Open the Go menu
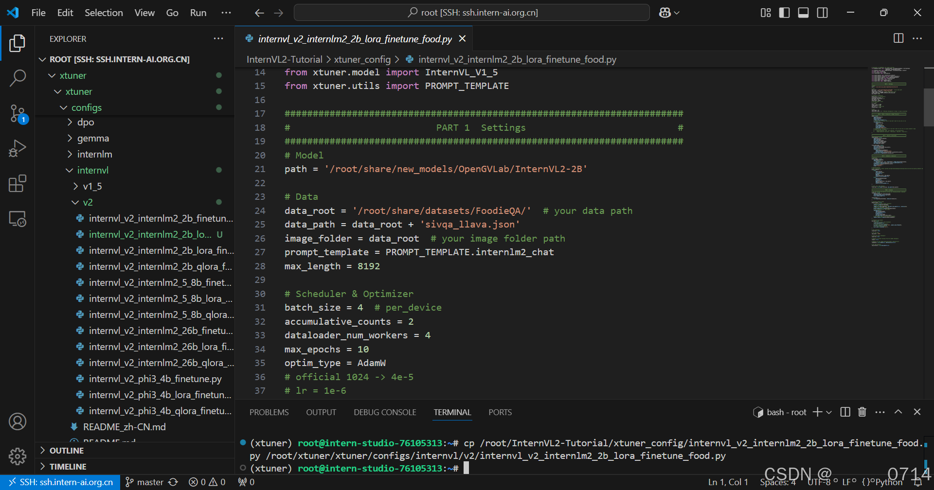The width and height of the screenshot is (934, 490). [172, 13]
